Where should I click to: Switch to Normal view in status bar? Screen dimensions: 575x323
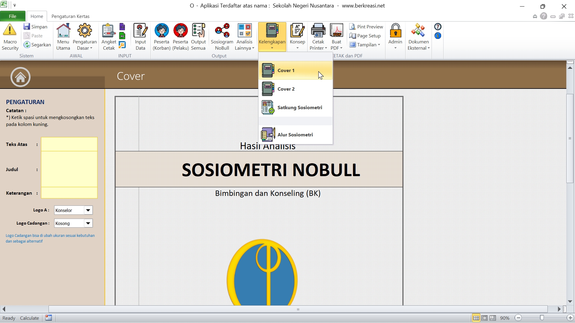tap(476, 318)
